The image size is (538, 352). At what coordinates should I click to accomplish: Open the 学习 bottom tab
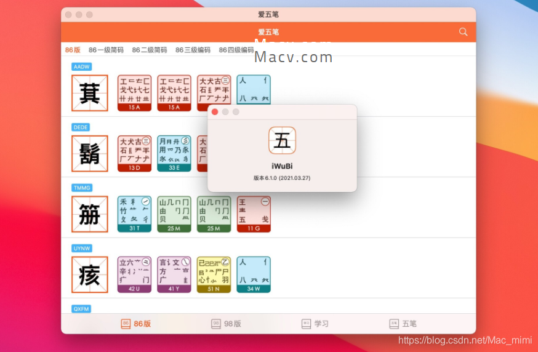pos(315,324)
